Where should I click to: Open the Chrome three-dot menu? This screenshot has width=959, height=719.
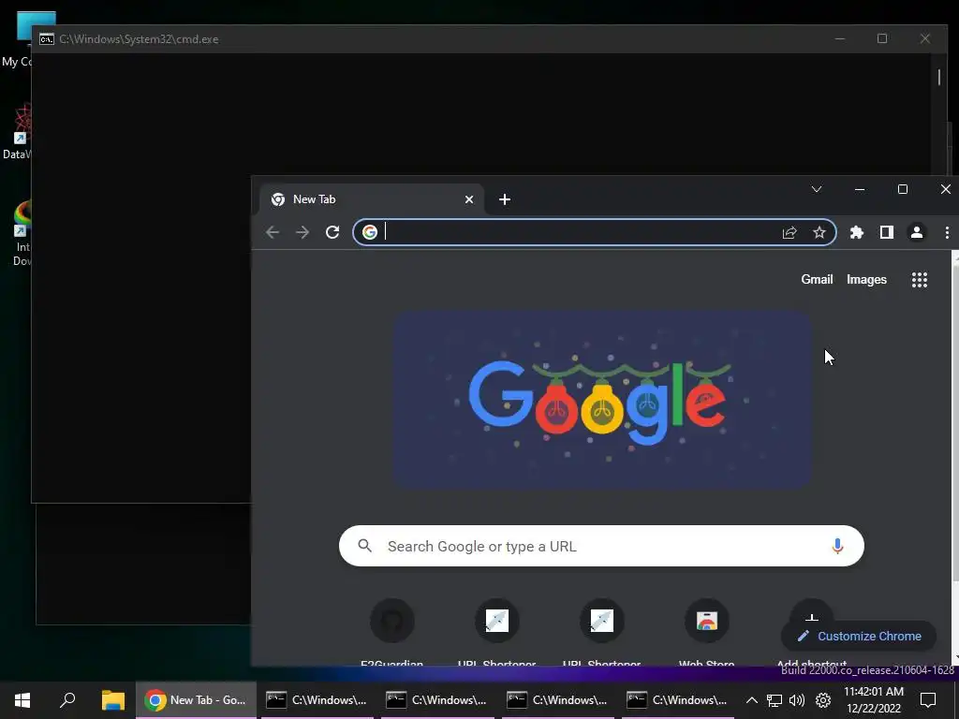947,232
